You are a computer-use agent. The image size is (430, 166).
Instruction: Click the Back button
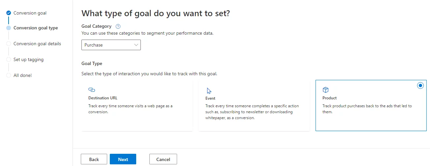[x=94, y=159]
